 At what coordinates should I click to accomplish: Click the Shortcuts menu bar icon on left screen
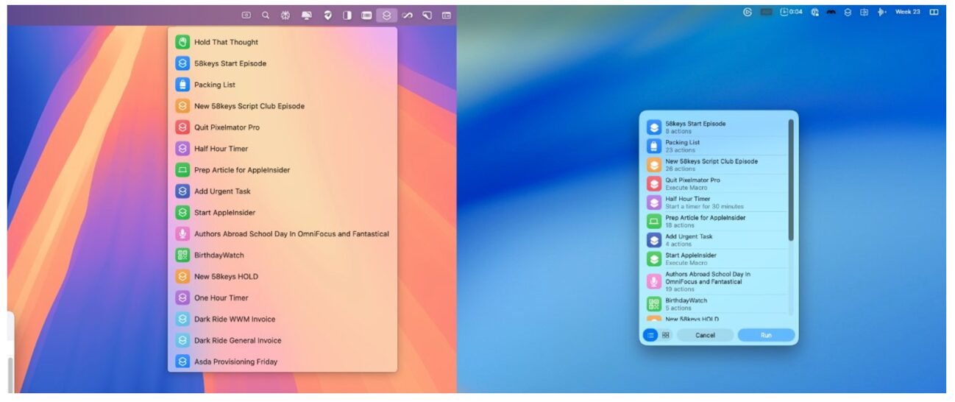pos(386,15)
